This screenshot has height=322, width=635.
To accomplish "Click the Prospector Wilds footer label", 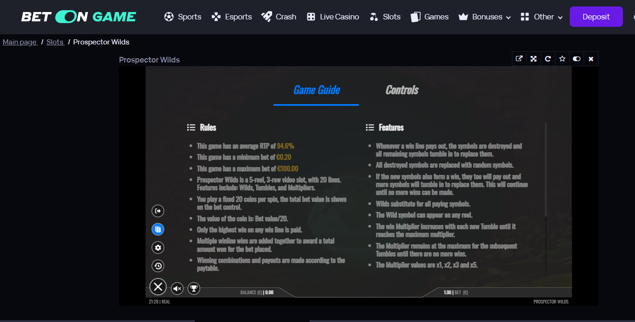I will point(551,302).
